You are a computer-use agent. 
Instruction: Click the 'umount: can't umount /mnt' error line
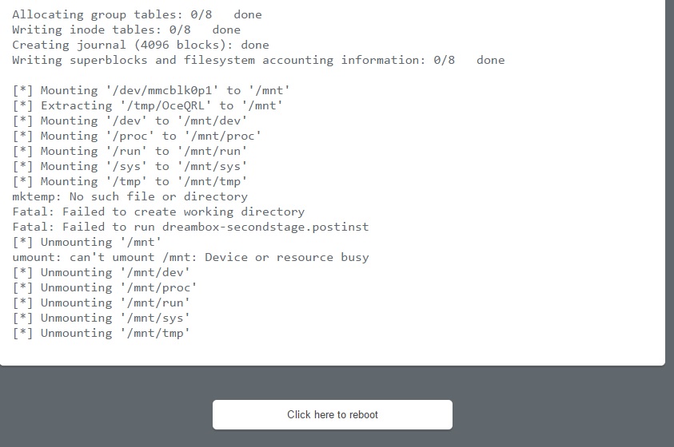pos(190,257)
